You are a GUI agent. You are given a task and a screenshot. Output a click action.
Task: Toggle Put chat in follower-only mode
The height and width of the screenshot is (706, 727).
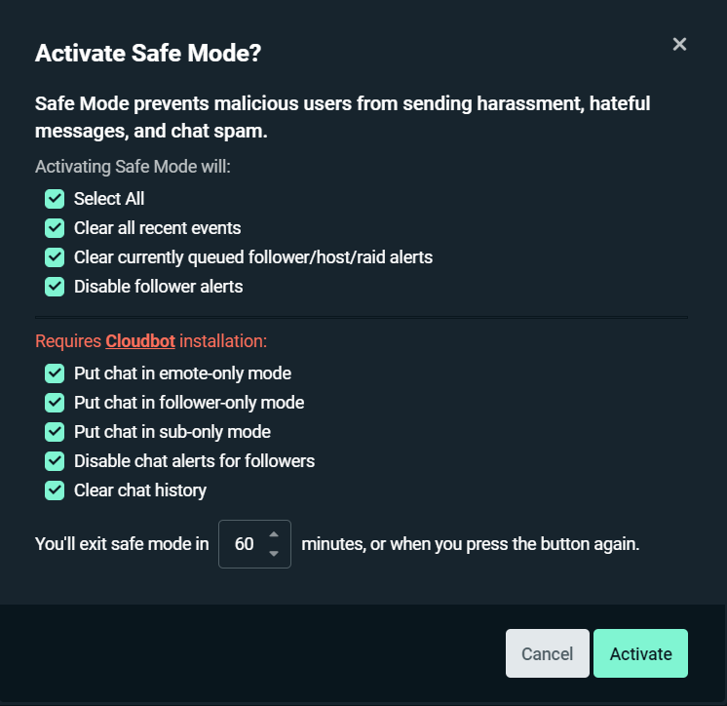55,403
